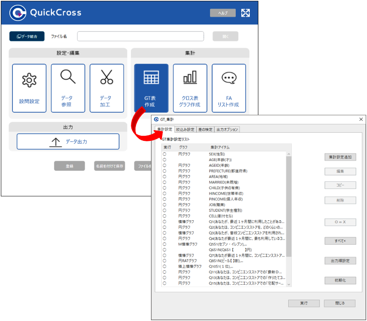Click the 集計設定追加 button
The height and width of the screenshot is (321, 367).
[x=340, y=157]
